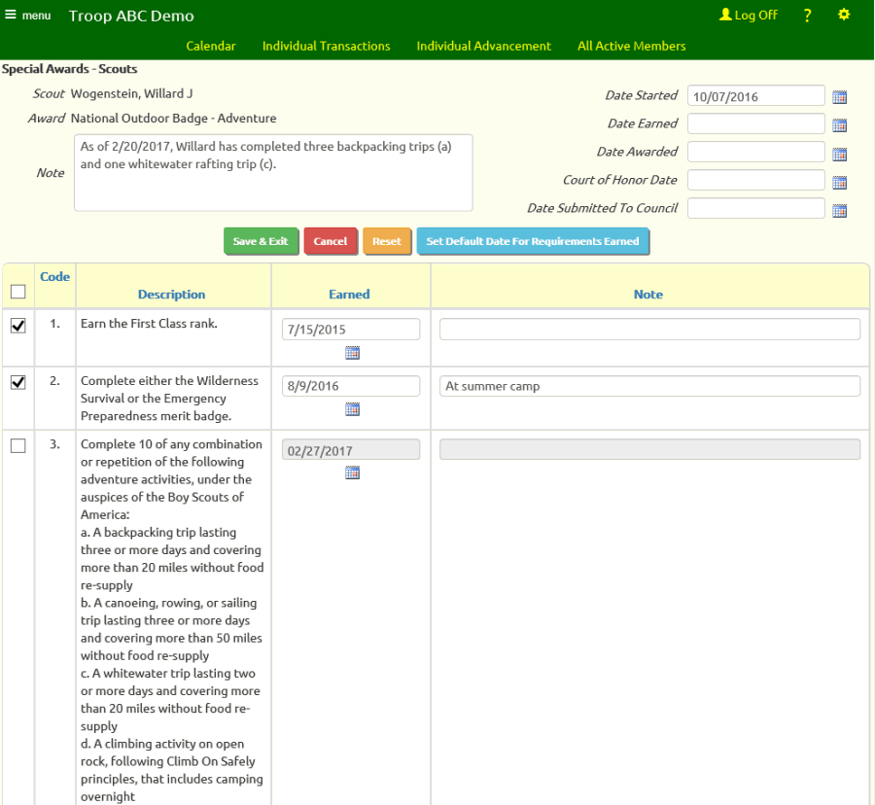The height and width of the screenshot is (805, 875).
Task: Open the hamburger menu icon
Action: coord(11,15)
